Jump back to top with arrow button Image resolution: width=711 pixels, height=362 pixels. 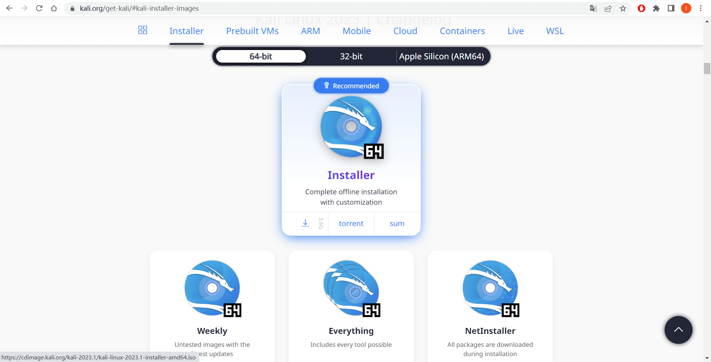[x=678, y=330]
